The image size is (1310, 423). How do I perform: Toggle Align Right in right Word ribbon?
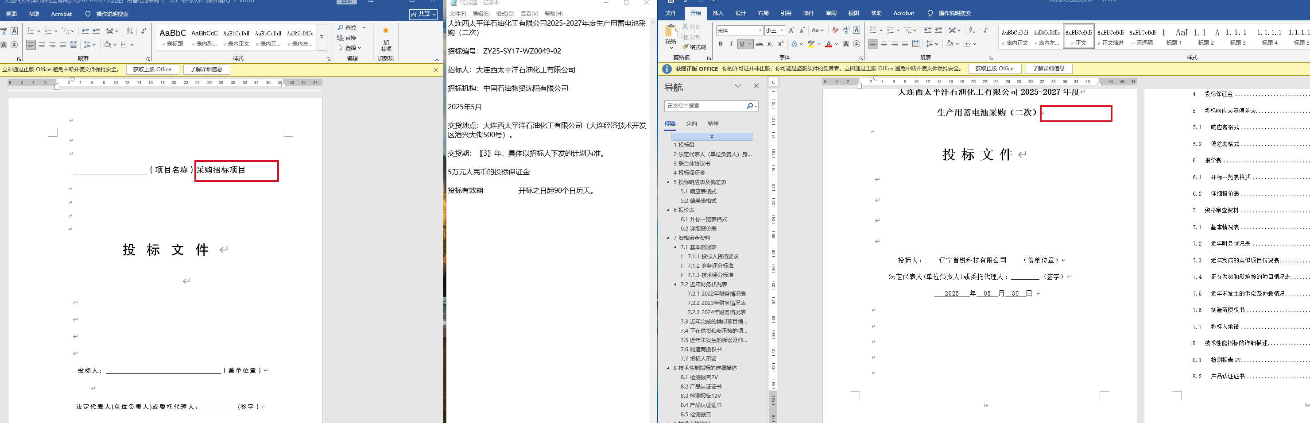(895, 44)
